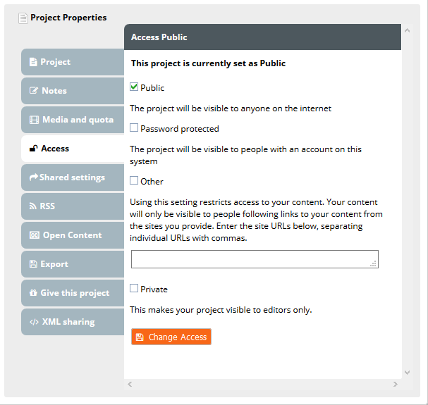Click the vertical scrollbar up arrow
Screen dimensions: 428x405
407,30
